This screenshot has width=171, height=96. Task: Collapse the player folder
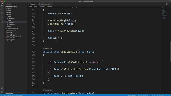coord(10,20)
